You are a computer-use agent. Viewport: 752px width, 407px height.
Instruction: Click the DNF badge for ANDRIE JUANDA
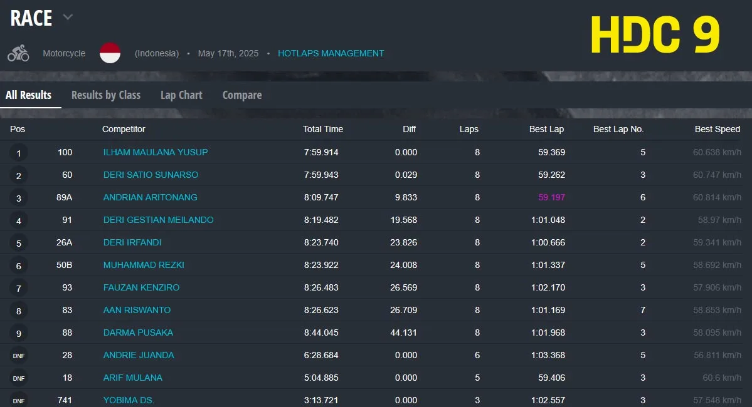tap(19, 356)
